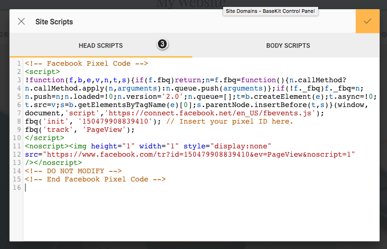Place cursor on empty line 16 of editor

(202, 188)
